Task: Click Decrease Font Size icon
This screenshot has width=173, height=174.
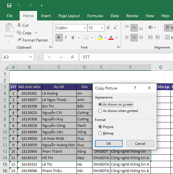Action: coord(115,28)
